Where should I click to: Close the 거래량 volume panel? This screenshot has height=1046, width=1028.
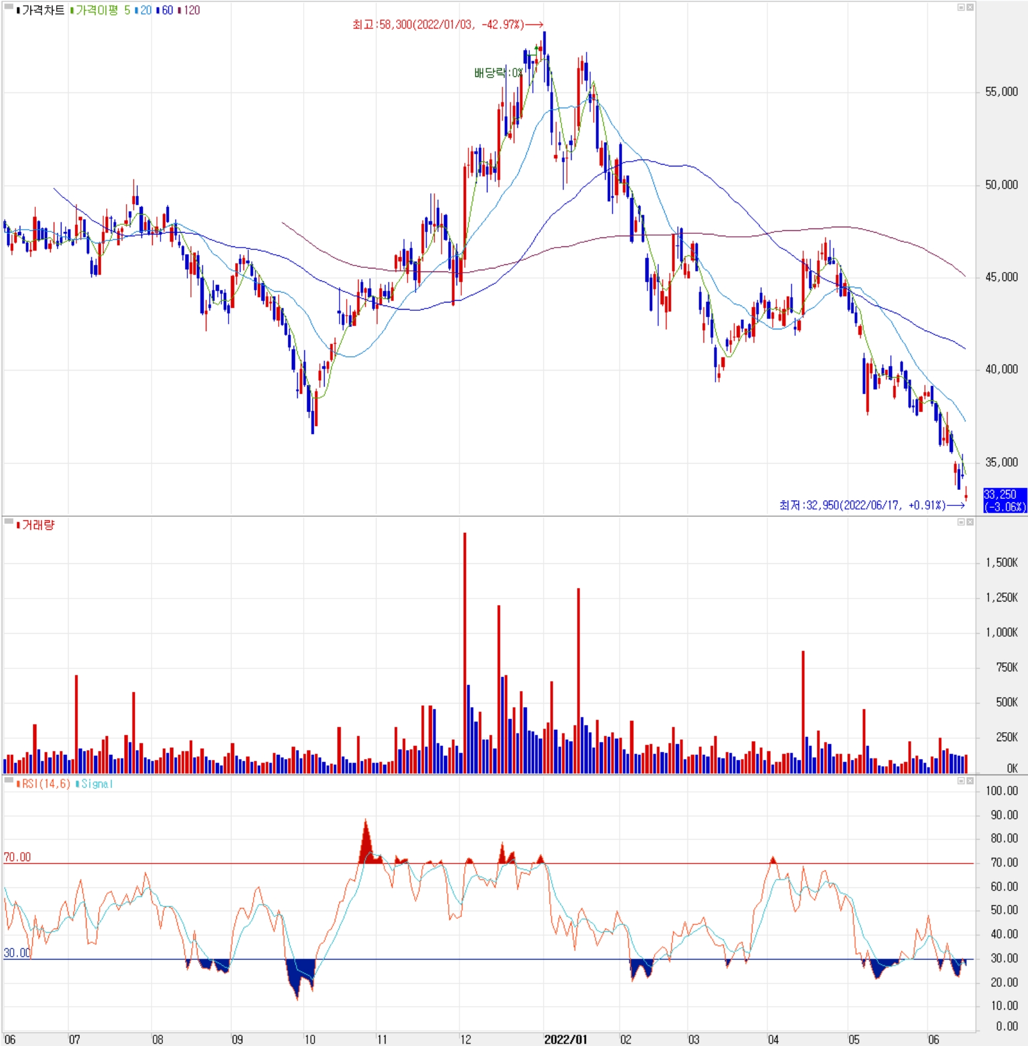970,522
